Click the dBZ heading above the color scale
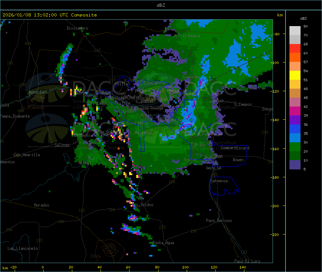322x272 pixels. 303,19
